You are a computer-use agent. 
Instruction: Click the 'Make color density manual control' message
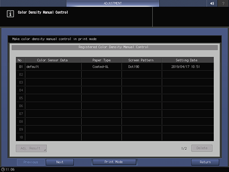(x=54, y=39)
